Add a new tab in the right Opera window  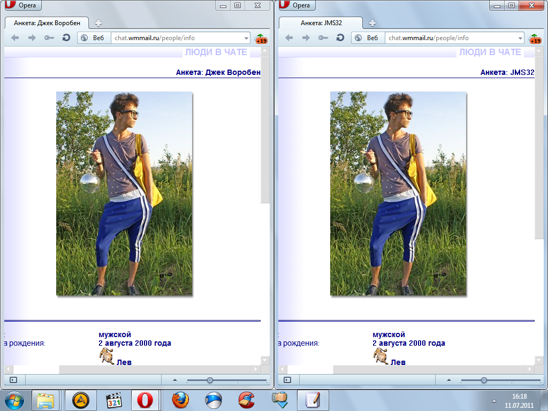click(x=372, y=23)
